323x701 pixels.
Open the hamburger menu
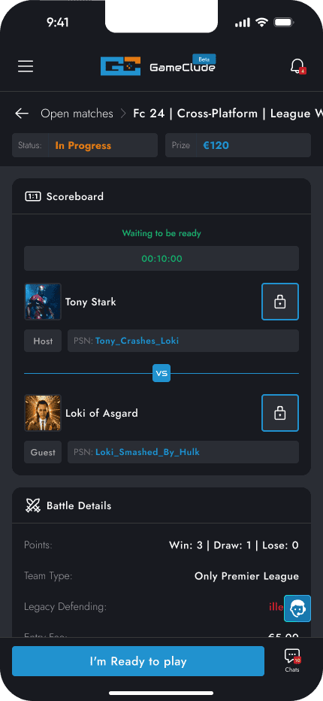point(26,66)
